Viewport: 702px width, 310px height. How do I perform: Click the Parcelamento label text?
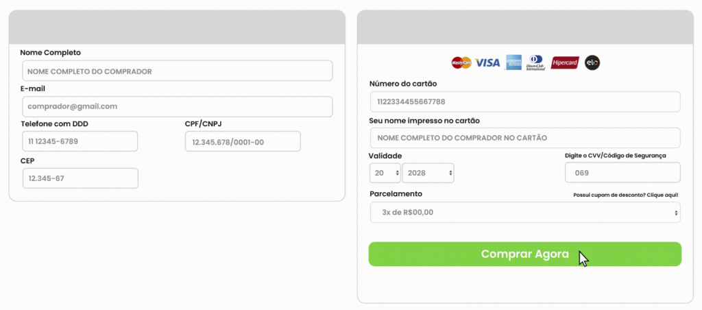(396, 194)
